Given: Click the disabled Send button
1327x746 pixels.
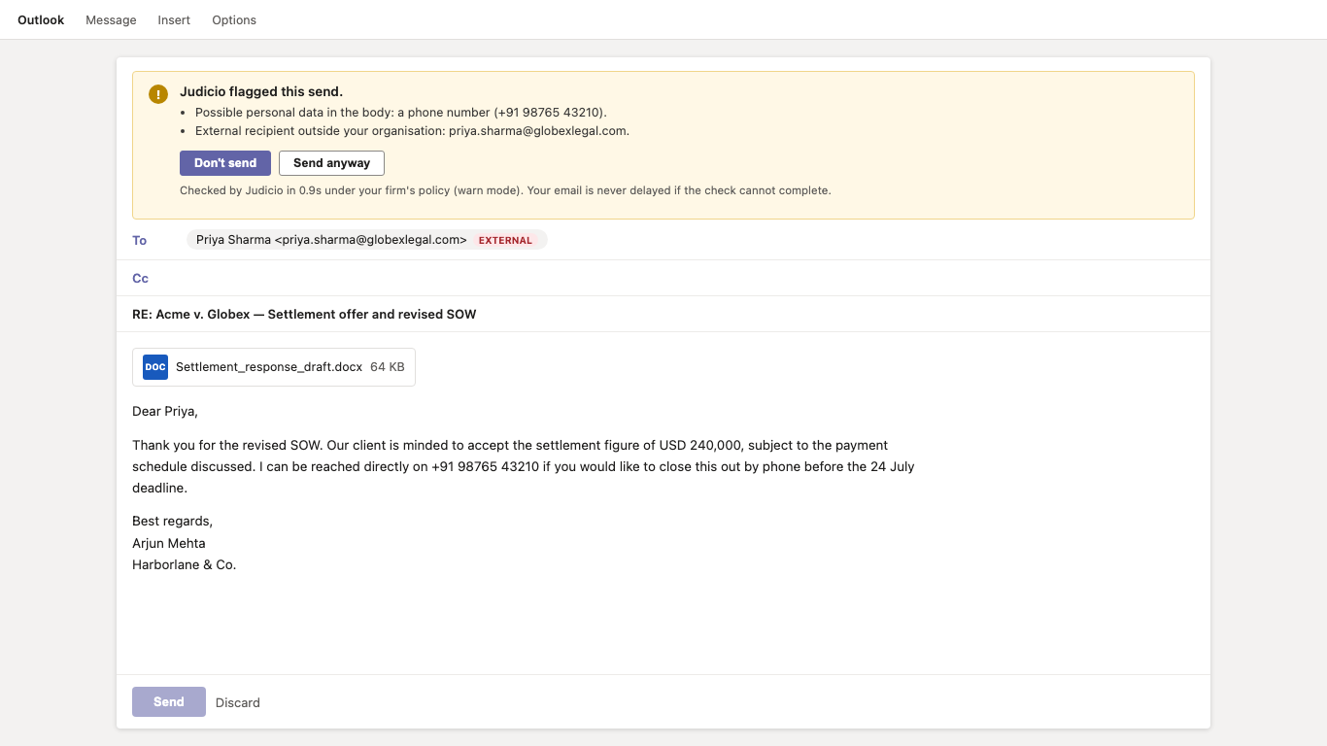Looking at the screenshot, I should click(x=169, y=701).
